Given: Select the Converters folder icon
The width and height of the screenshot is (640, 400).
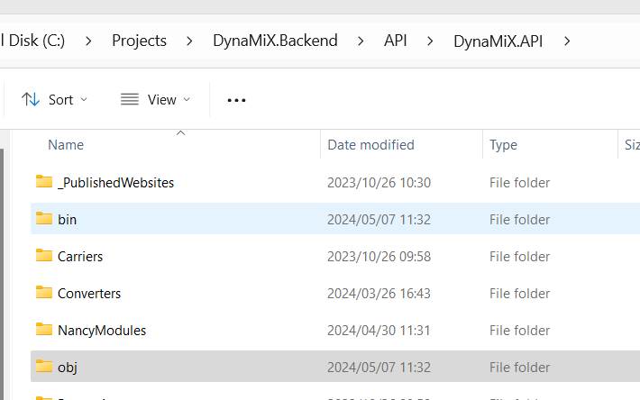Looking at the screenshot, I should [44, 293].
